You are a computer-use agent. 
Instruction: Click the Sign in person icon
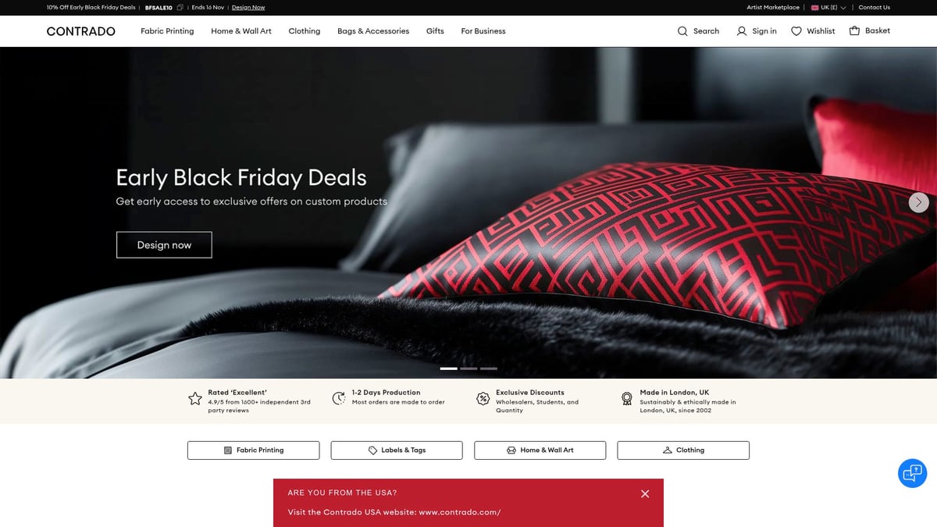pyautogui.click(x=742, y=31)
